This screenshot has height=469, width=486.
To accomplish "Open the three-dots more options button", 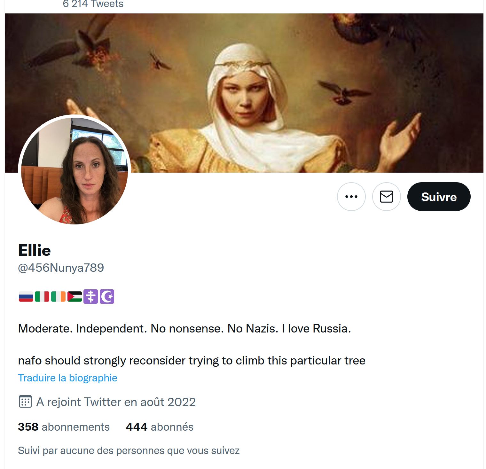I will point(351,197).
